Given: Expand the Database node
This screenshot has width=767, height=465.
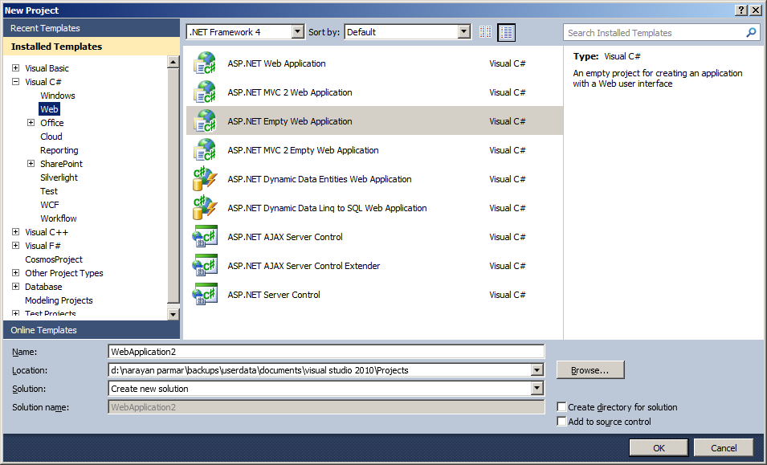Looking at the screenshot, I should point(15,287).
